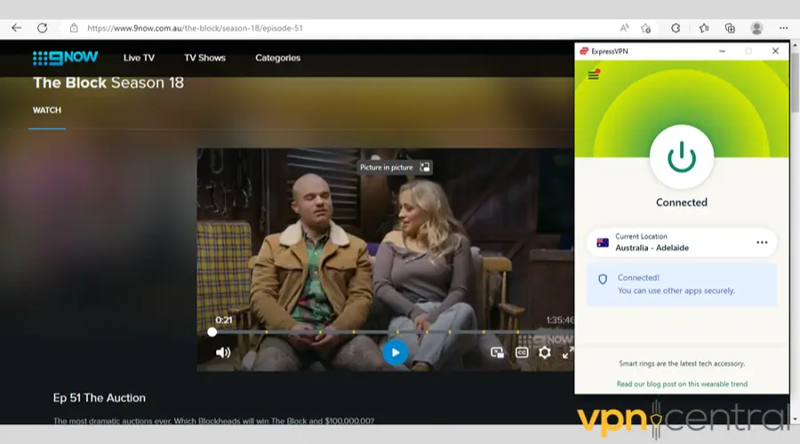
Task: Click the Australian flag icon
Action: [x=603, y=242]
